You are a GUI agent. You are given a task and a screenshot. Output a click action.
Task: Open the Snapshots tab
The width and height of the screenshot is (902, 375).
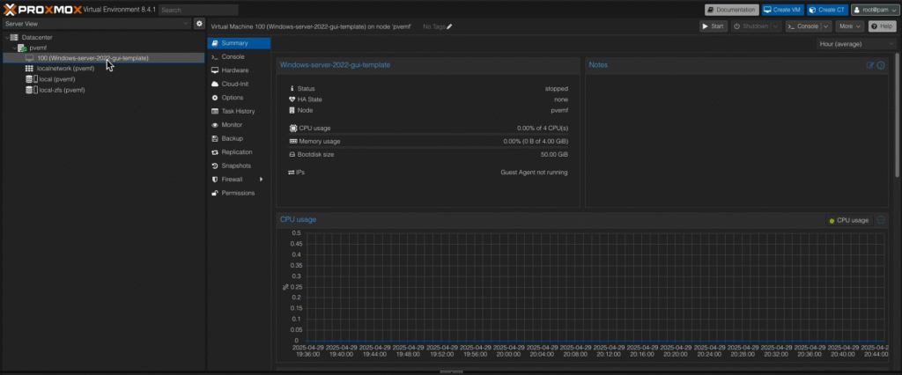(239, 165)
